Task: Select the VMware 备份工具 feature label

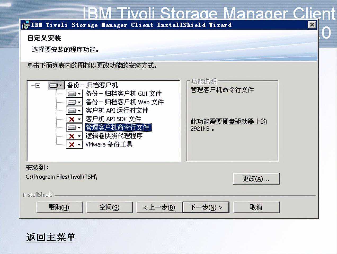Action: (109, 144)
